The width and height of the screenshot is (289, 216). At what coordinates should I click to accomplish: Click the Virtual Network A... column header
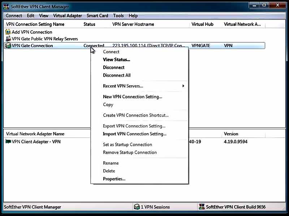(x=242, y=24)
